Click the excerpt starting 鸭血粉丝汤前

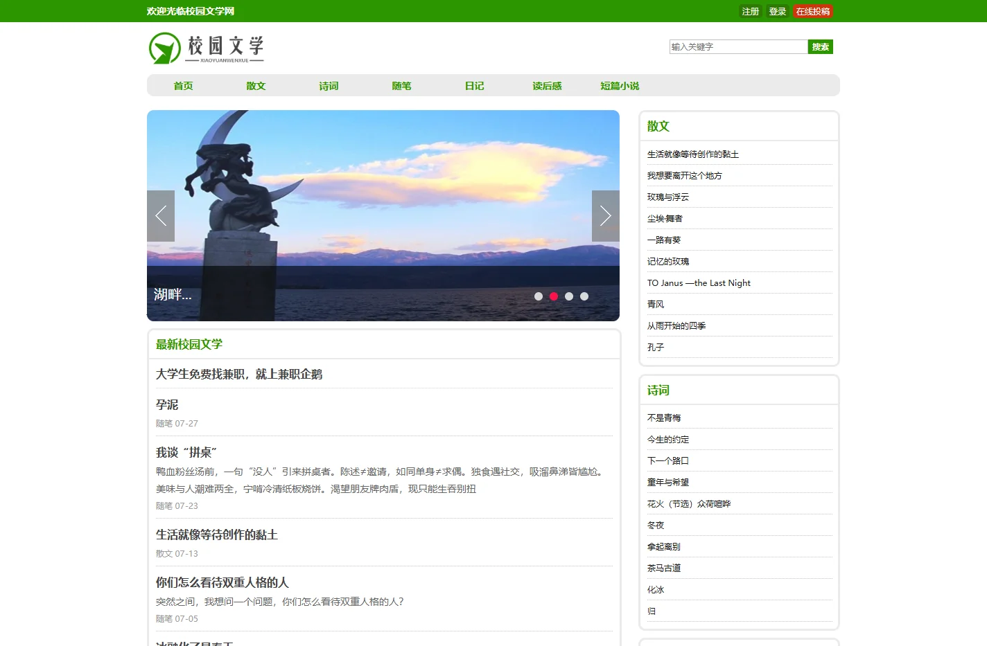click(381, 480)
